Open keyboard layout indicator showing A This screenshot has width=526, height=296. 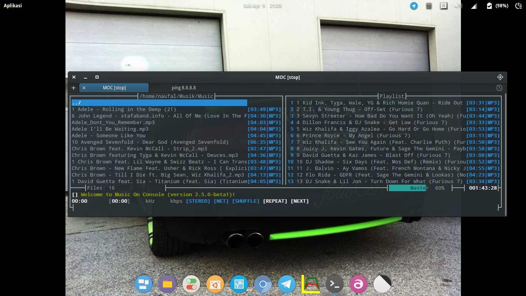coord(444,6)
